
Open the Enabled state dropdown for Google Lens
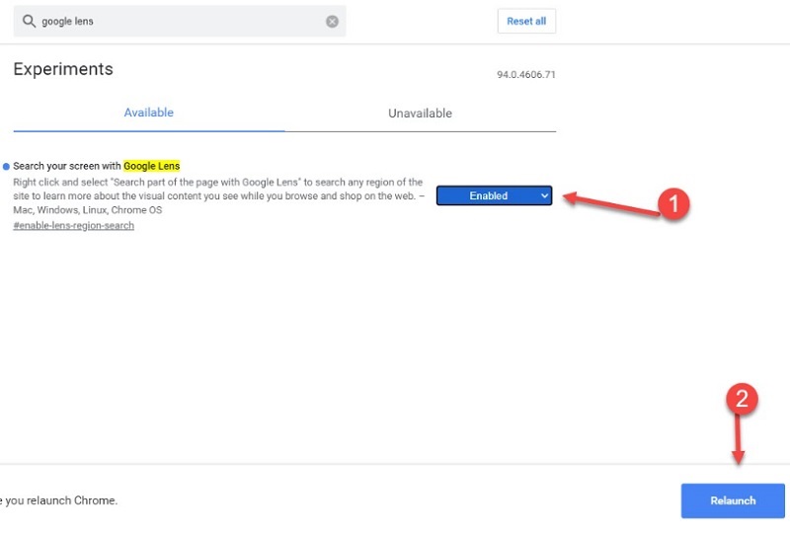click(x=494, y=195)
